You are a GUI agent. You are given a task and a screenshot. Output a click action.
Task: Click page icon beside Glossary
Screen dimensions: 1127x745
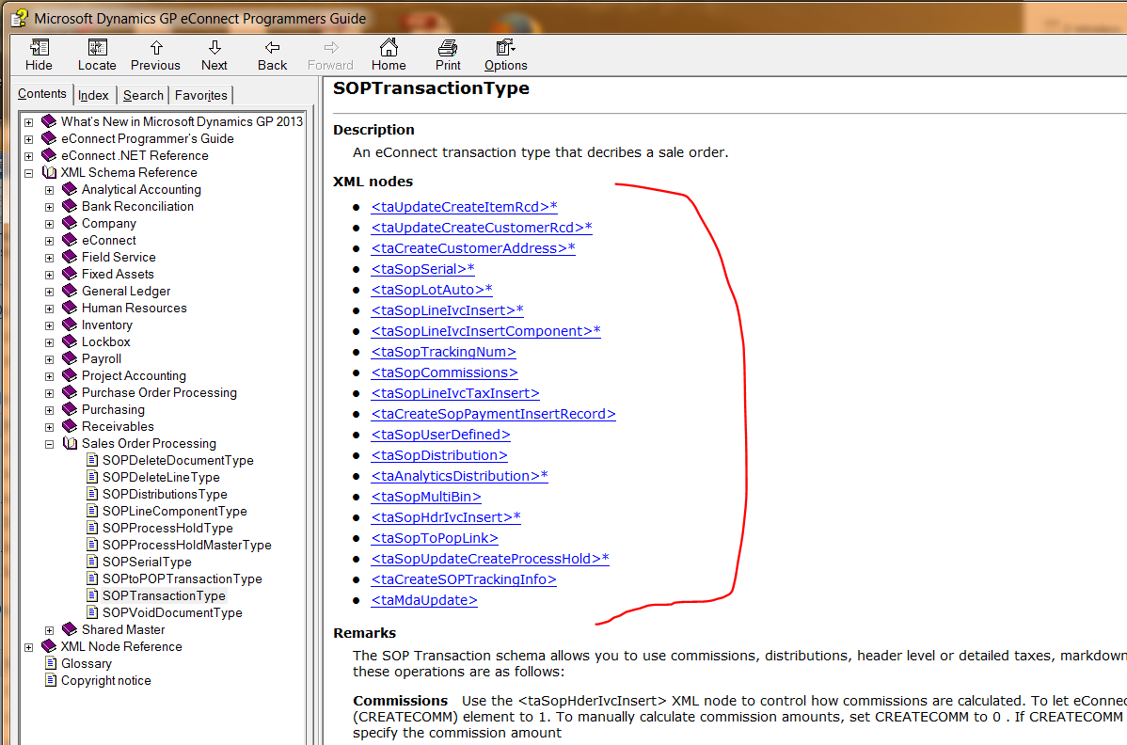(50, 663)
